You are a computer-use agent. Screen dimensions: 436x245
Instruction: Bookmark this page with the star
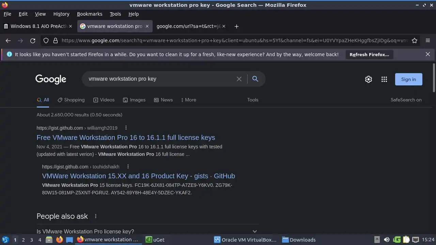pos(415,40)
